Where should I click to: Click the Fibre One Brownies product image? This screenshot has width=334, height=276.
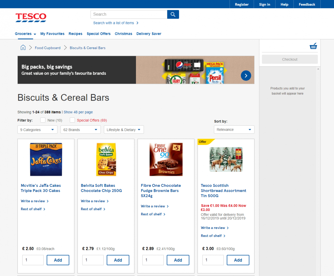(166, 159)
